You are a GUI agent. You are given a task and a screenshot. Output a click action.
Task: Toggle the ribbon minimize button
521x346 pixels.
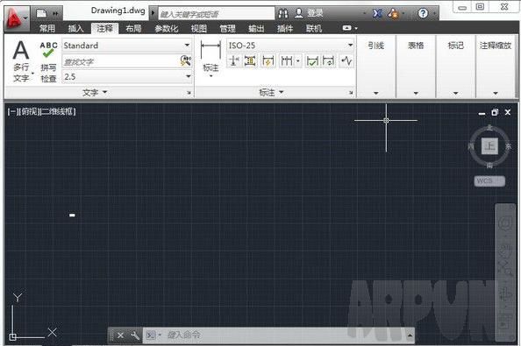346,28
